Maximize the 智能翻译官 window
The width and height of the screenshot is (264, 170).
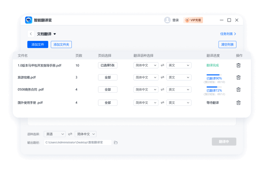click(229, 20)
